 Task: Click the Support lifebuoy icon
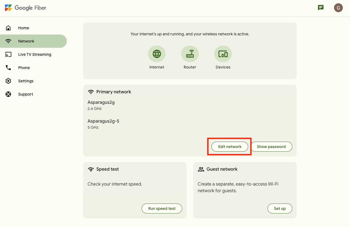pos(8,94)
